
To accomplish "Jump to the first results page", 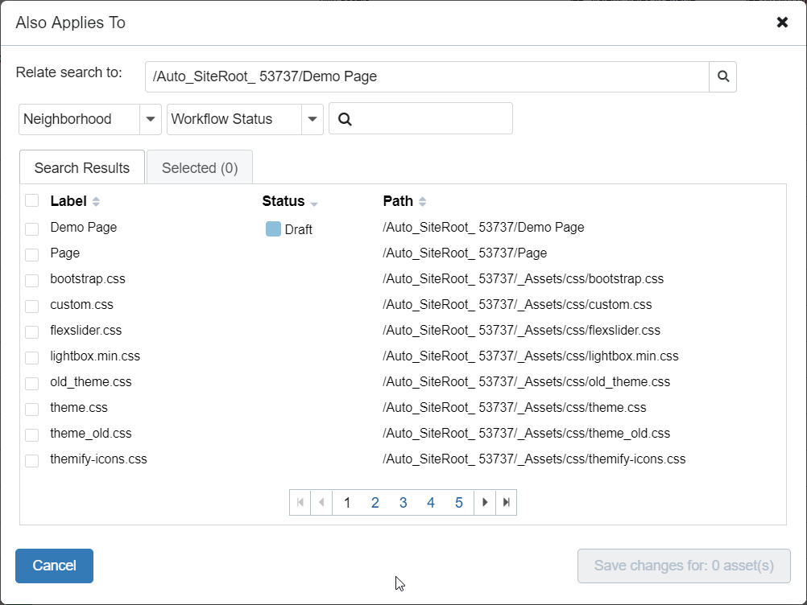I will click(300, 502).
